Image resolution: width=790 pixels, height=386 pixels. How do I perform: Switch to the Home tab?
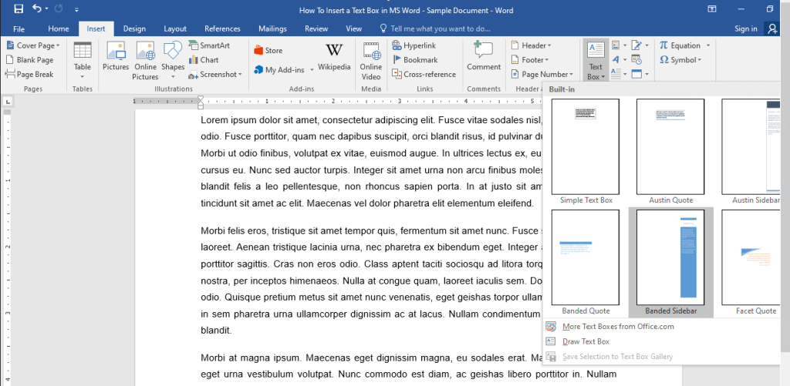(59, 29)
